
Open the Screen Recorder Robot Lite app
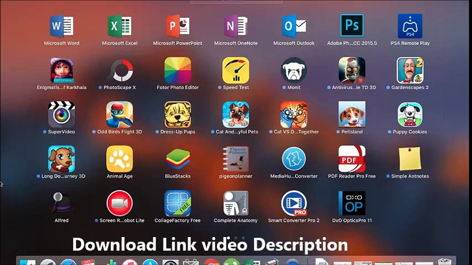(120, 203)
